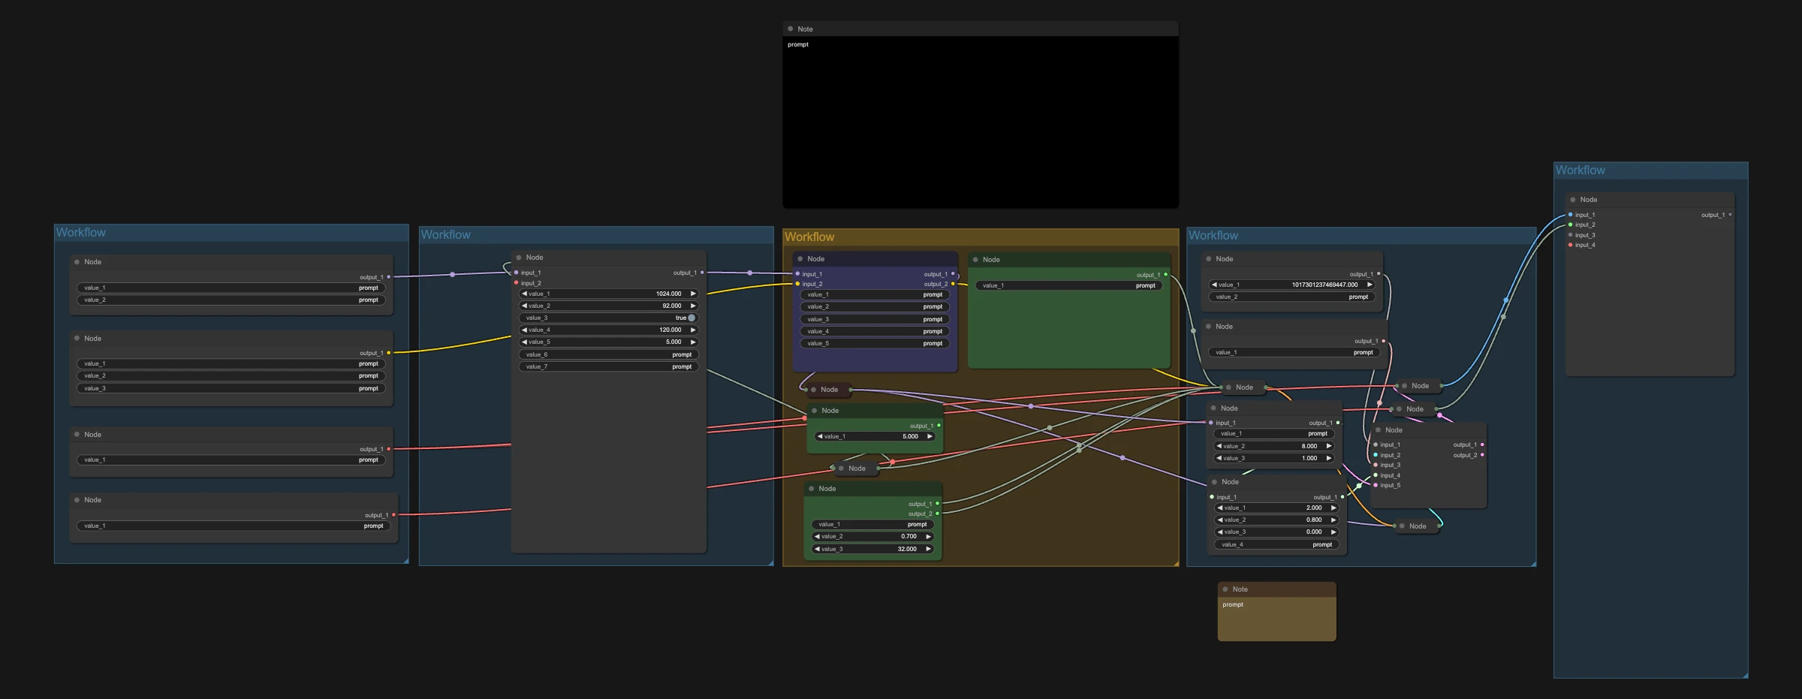Open value_5 prompt field in purple node

pyautogui.click(x=875, y=343)
